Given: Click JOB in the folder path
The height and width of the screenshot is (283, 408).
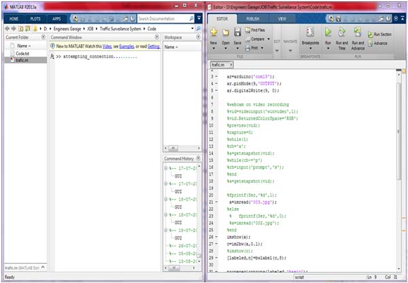Looking at the screenshot, I should pos(90,29).
